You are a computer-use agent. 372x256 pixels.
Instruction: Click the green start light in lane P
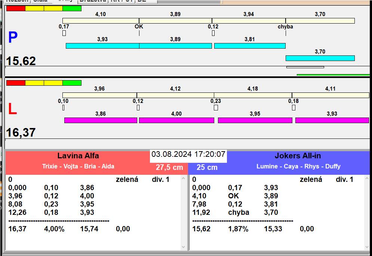[72, 8]
